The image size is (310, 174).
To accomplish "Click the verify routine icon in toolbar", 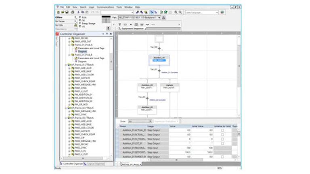I will point(161,12).
